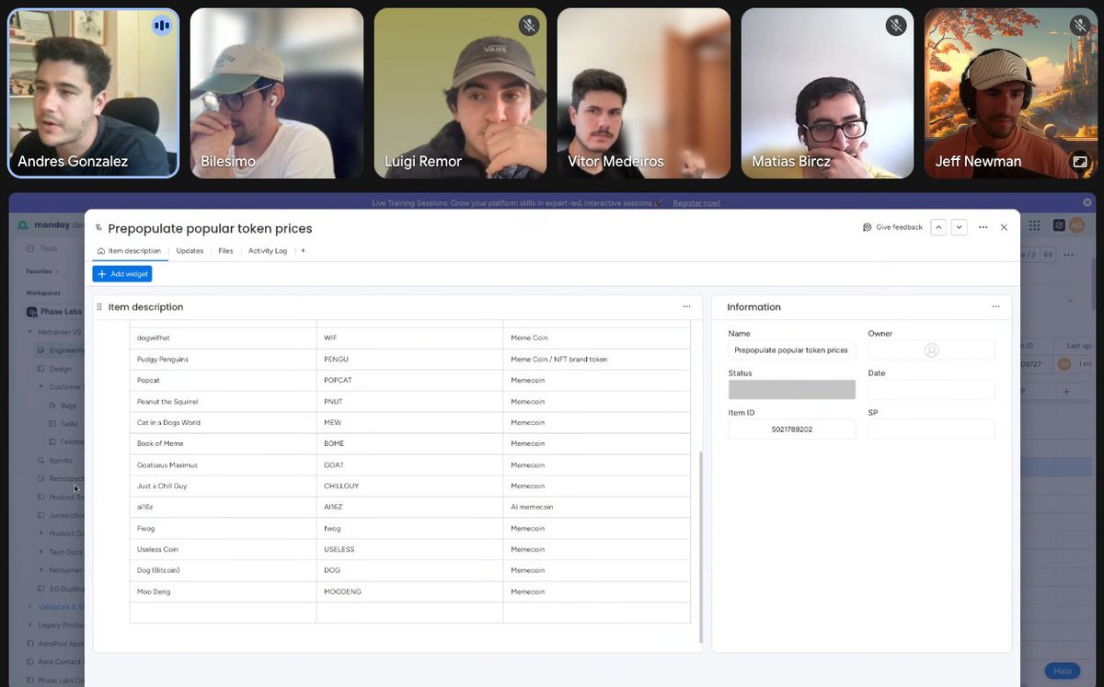Expand the Product Do folder
The height and width of the screenshot is (687, 1104).
coord(41,533)
